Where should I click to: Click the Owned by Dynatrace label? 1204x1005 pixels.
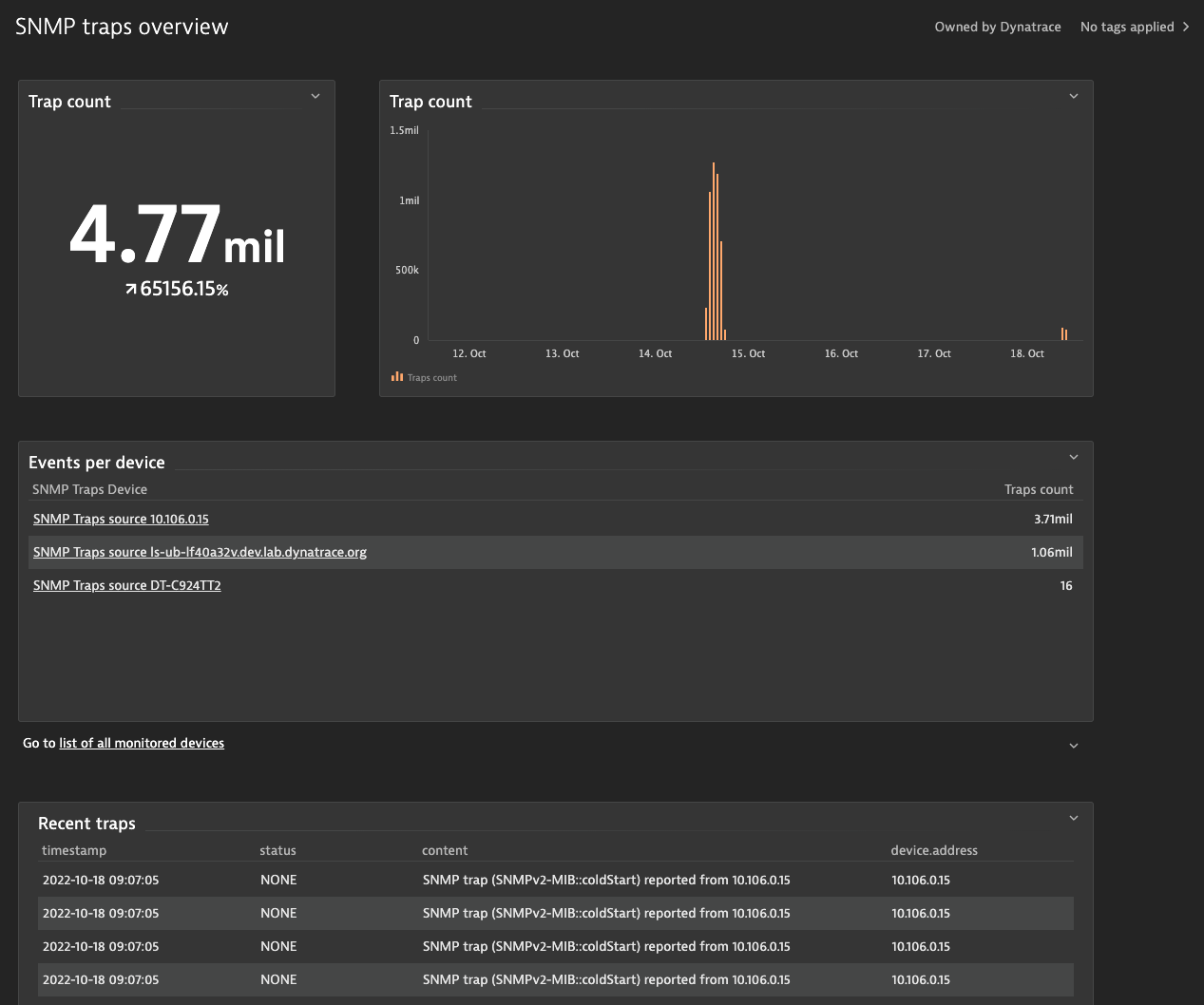(x=998, y=27)
